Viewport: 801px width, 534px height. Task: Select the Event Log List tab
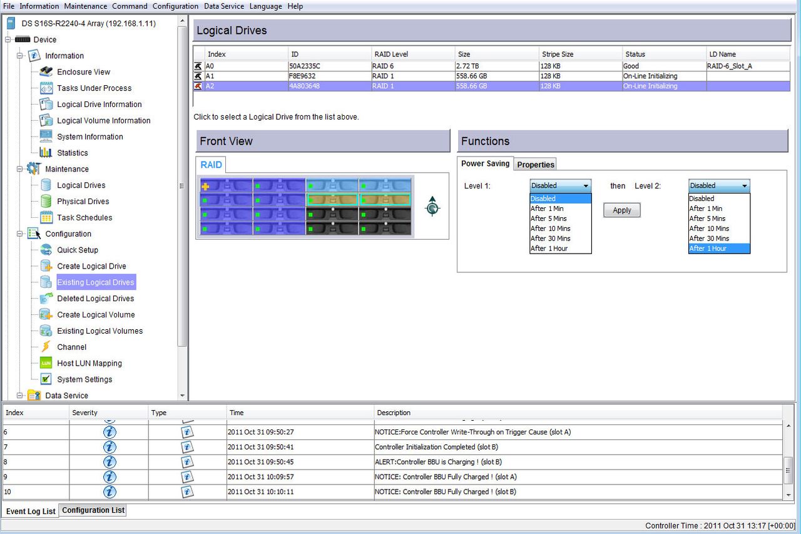pyautogui.click(x=31, y=511)
